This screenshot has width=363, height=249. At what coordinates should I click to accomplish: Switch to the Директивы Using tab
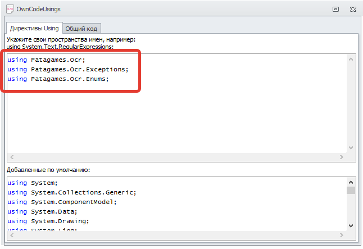pos(34,28)
